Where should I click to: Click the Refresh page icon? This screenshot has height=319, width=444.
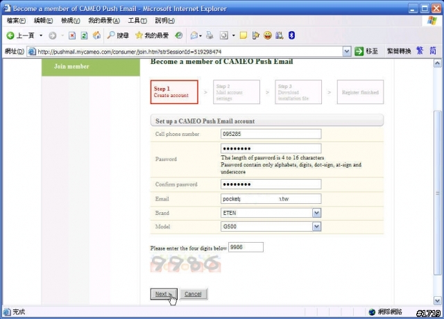tap(84, 35)
